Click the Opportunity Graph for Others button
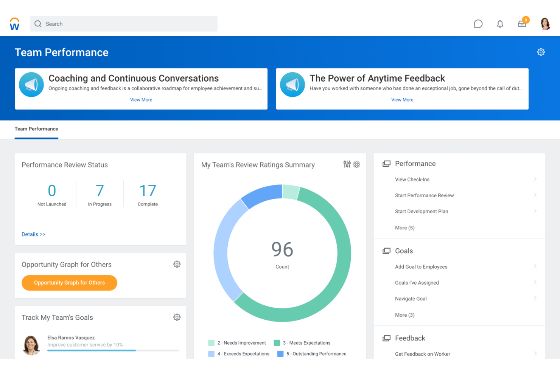The image size is (560, 373). 69,283
